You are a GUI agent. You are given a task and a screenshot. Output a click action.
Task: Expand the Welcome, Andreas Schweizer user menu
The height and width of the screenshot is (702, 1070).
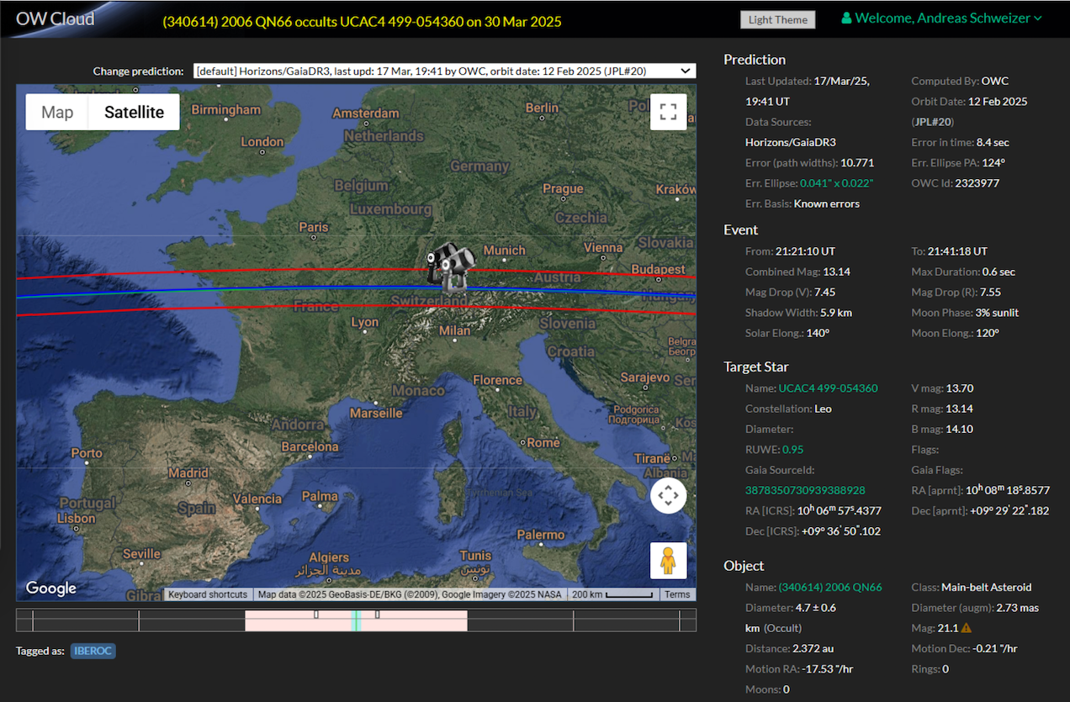point(942,18)
